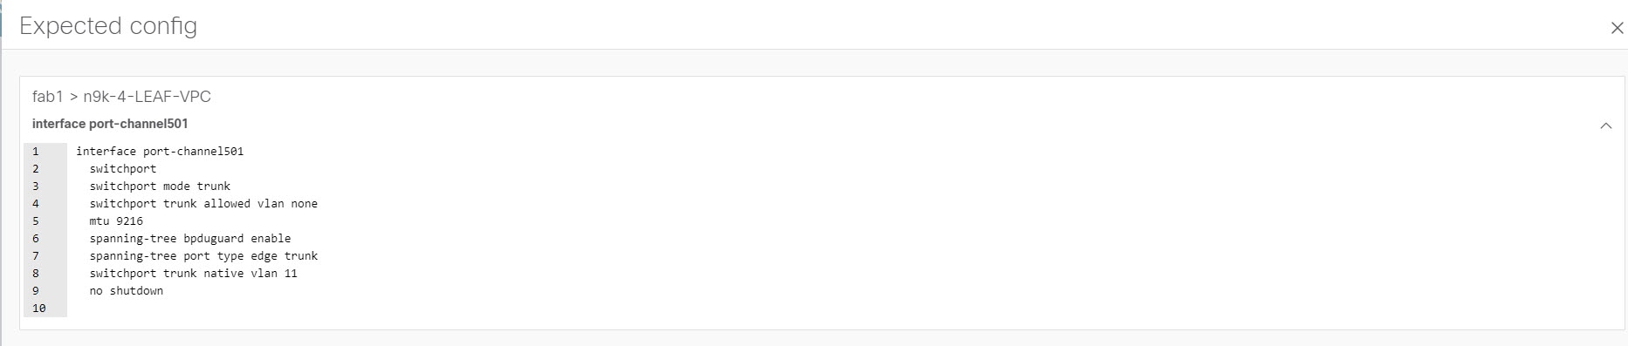Select line number 3 in gutter
Viewport: 1628px width, 346px height.
pyautogui.click(x=36, y=187)
